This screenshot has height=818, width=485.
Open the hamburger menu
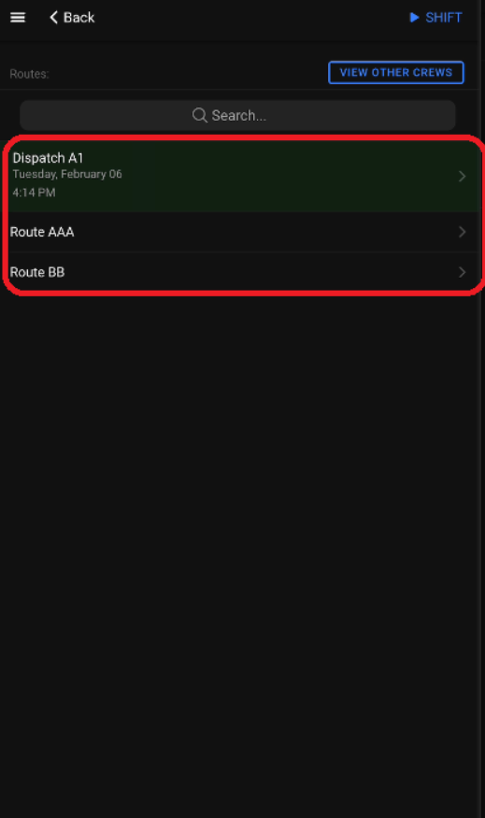click(18, 17)
